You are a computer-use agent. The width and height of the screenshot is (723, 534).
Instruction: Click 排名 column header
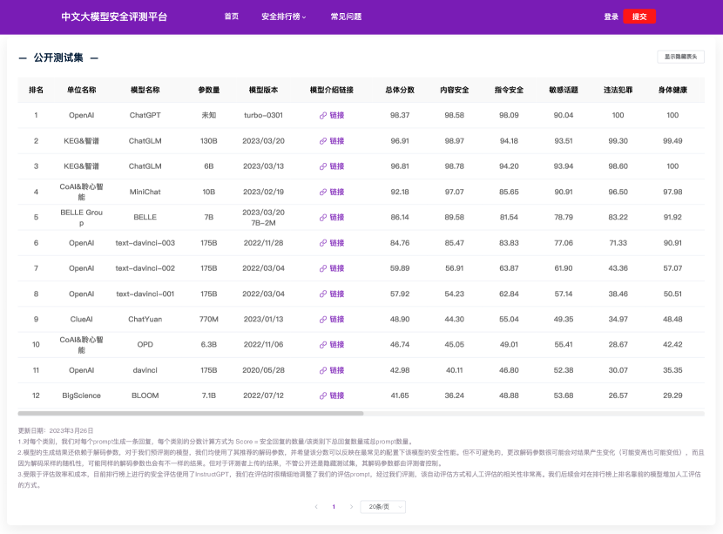pyautogui.click(x=36, y=90)
